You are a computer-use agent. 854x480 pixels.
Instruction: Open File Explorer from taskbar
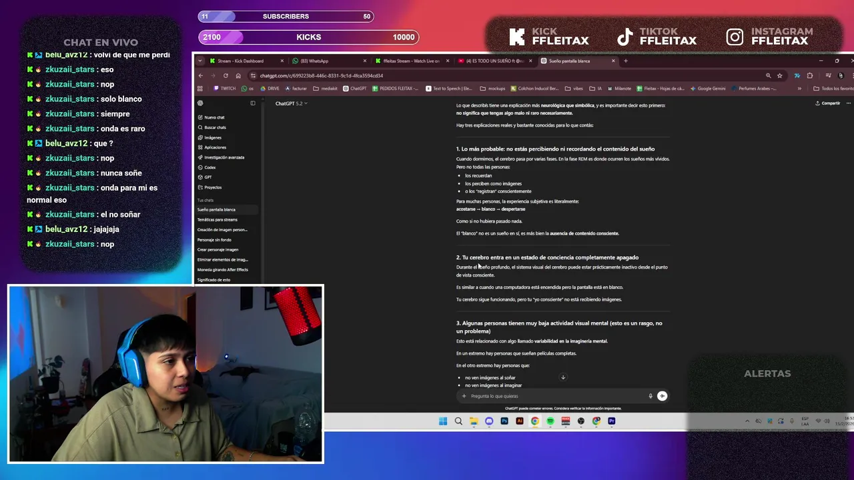pyautogui.click(x=474, y=421)
